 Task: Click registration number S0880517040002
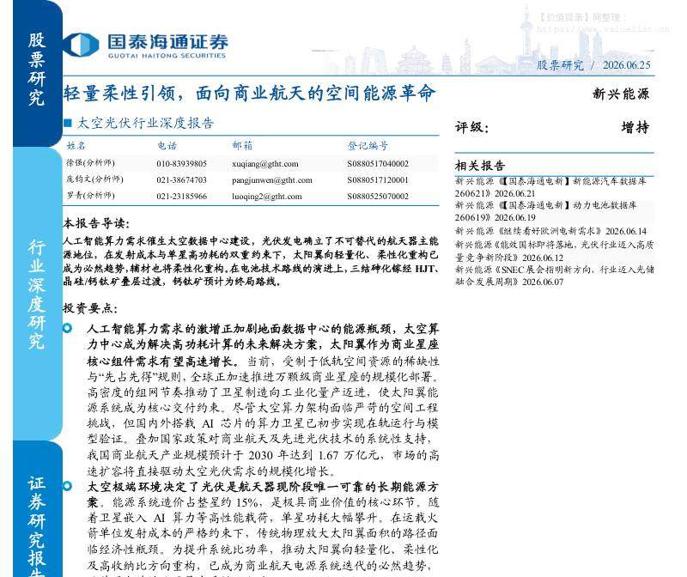coord(378,164)
